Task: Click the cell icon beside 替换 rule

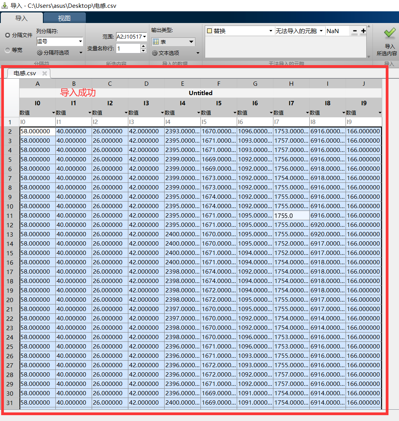Action: [209, 30]
